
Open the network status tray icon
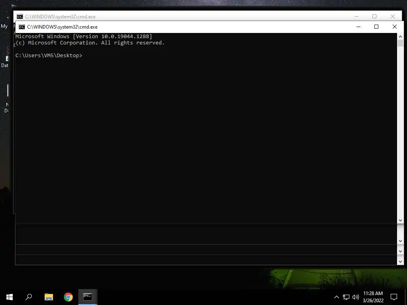click(x=346, y=297)
